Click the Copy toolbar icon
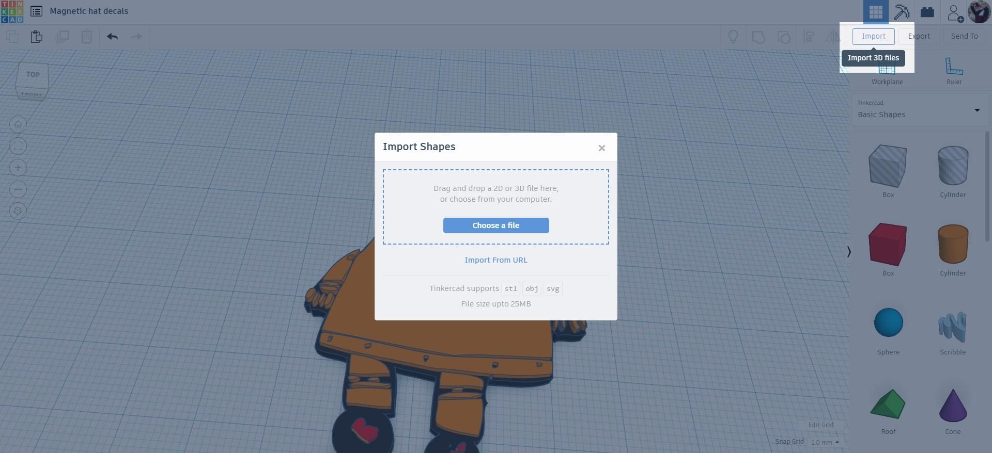The image size is (992, 453). coord(12,37)
